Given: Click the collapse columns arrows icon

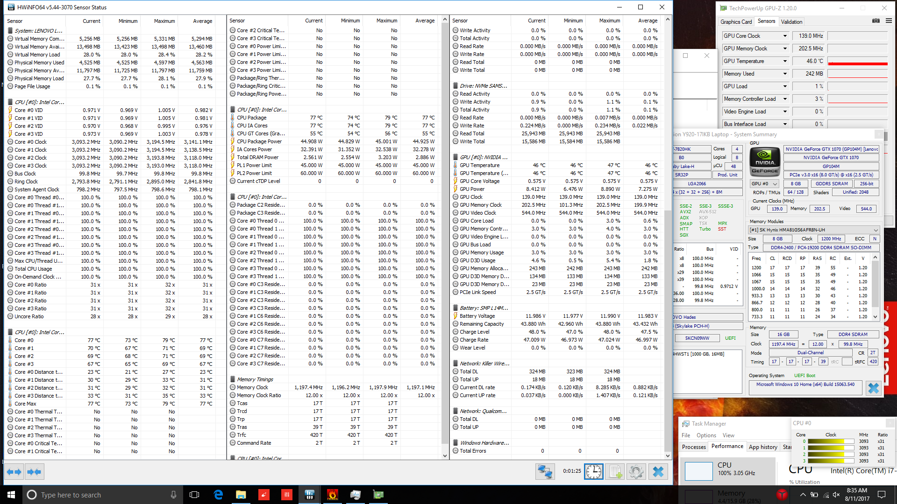Looking at the screenshot, I should [x=34, y=472].
